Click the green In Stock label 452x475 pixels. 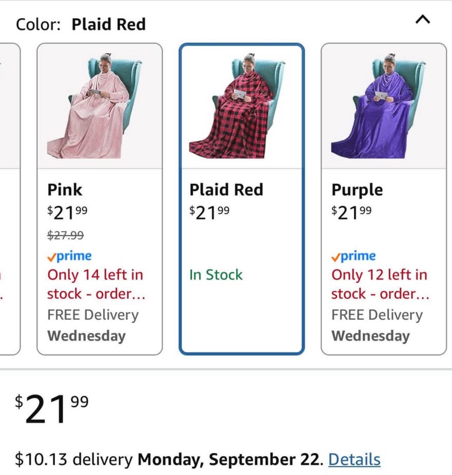pyautogui.click(x=216, y=275)
